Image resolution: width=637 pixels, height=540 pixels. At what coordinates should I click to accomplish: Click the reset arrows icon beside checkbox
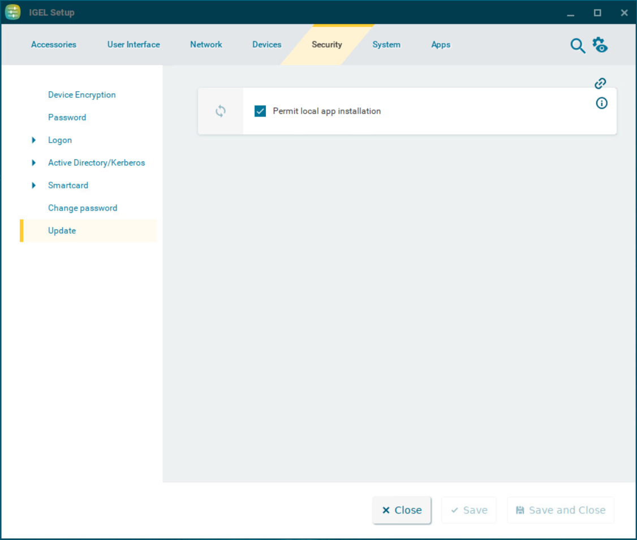(221, 112)
